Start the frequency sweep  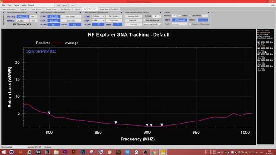71,16
